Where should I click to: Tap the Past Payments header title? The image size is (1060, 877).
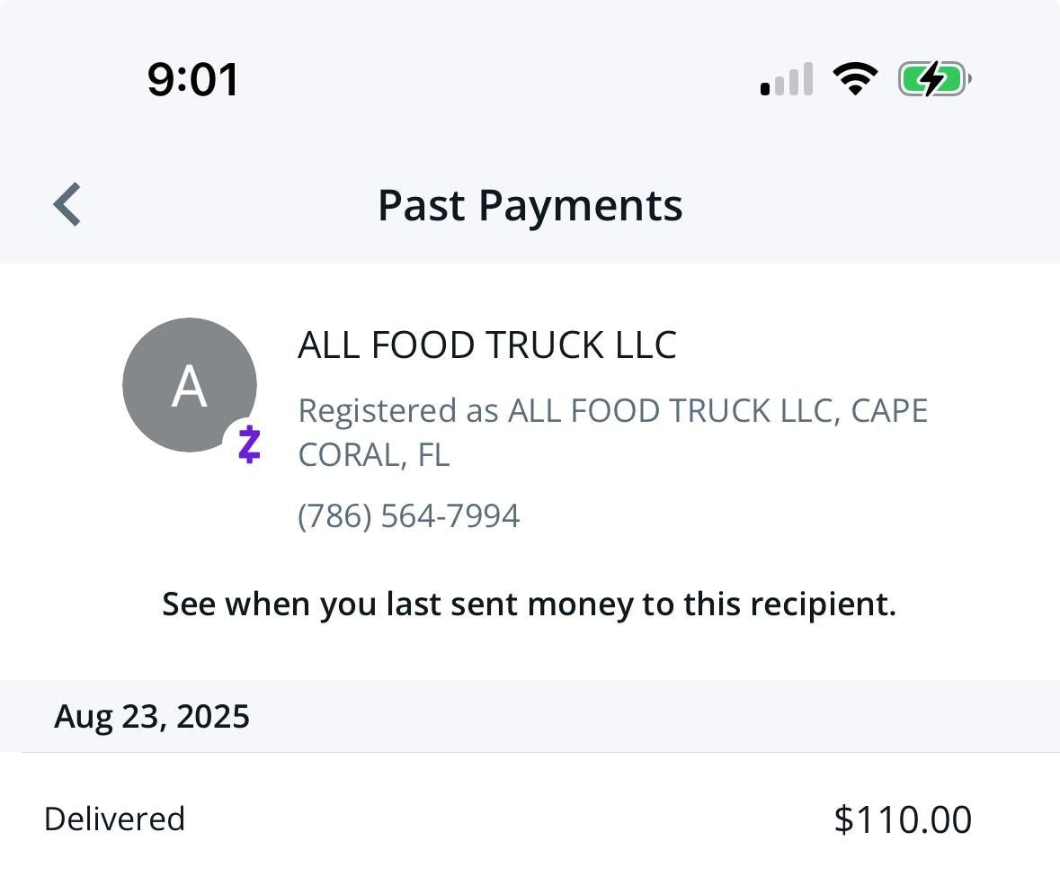coord(530,205)
